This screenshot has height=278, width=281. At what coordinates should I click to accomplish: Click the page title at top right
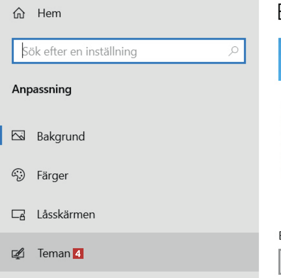[279, 13]
